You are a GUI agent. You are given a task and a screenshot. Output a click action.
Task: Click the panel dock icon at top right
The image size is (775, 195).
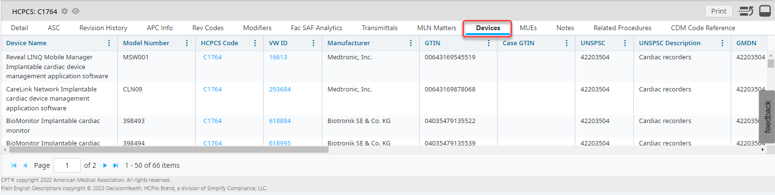tap(765, 11)
